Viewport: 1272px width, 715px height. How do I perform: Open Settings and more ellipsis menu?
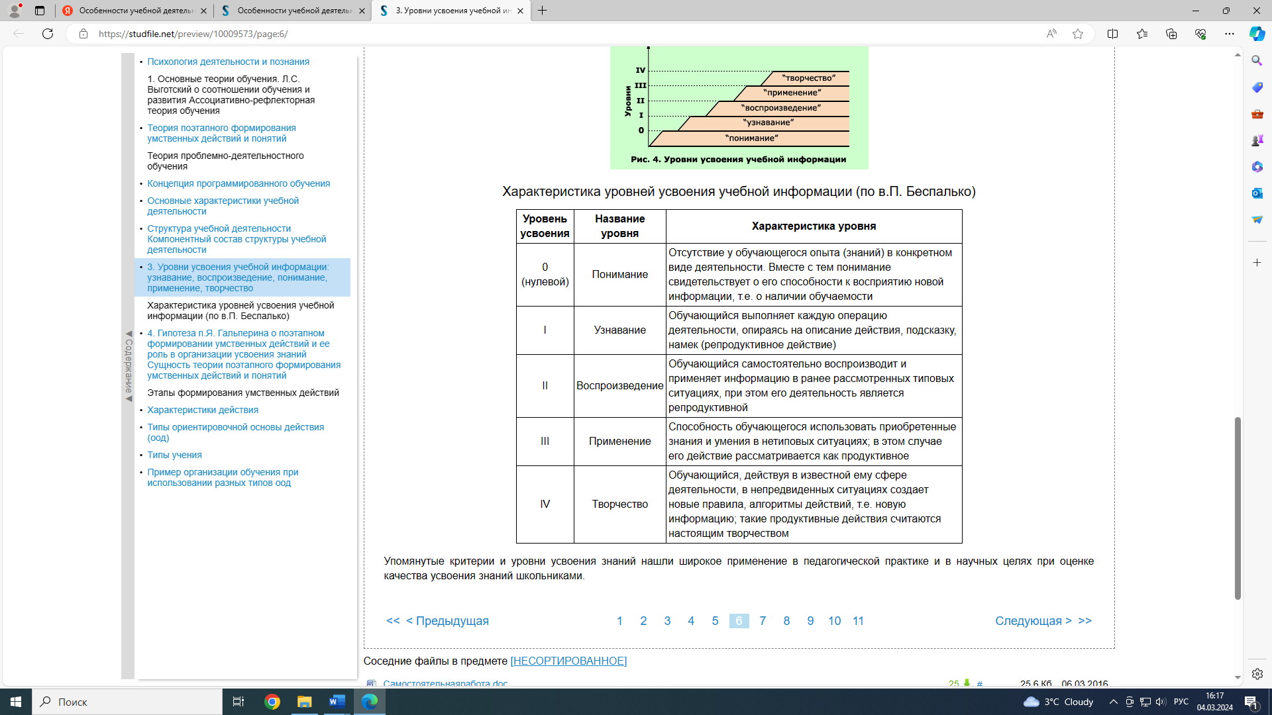[1230, 34]
